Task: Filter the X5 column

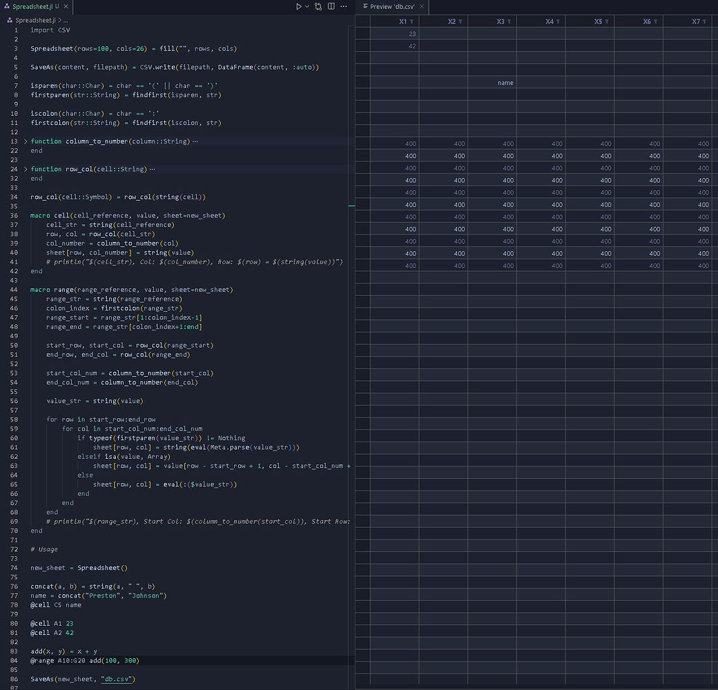Action: point(607,22)
